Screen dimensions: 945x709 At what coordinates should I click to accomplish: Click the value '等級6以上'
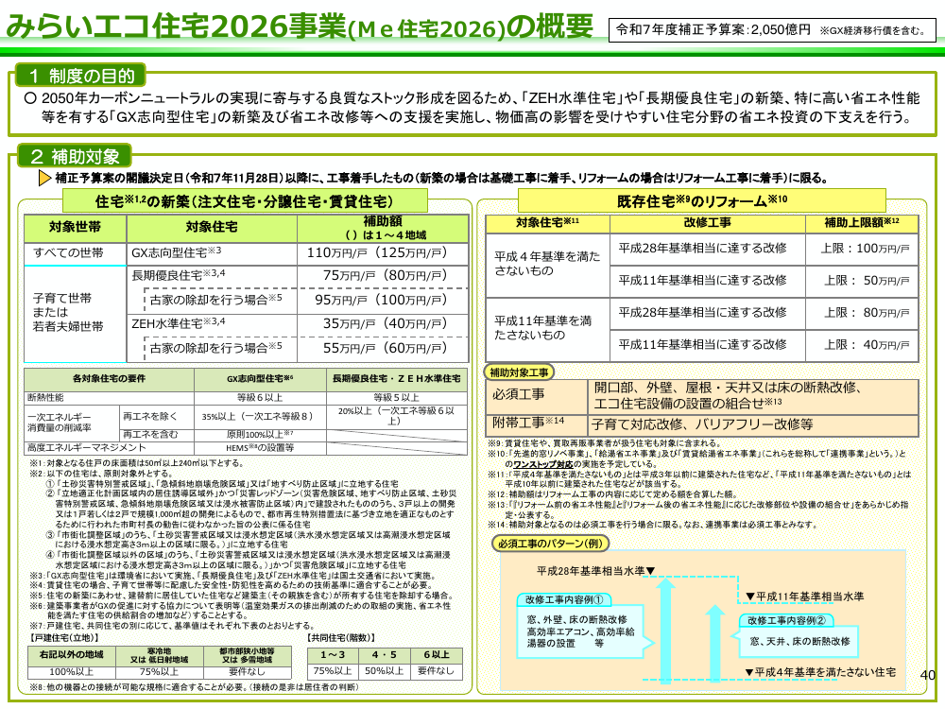pyautogui.click(x=260, y=398)
